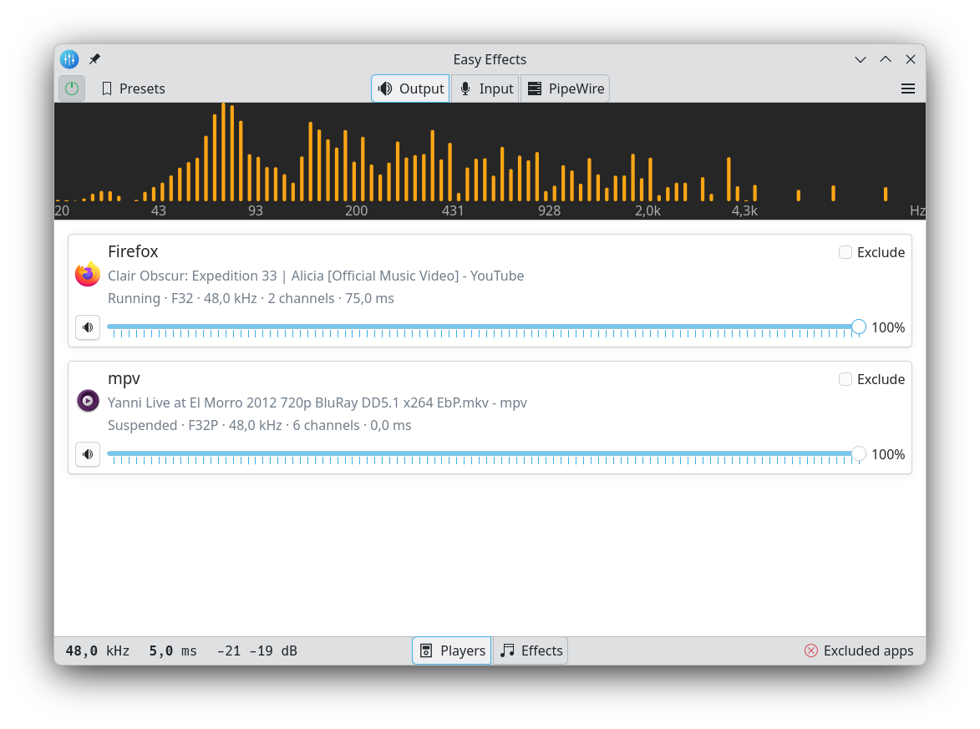The height and width of the screenshot is (729, 980).
Task: Toggle the pin window icon
Action: click(95, 59)
